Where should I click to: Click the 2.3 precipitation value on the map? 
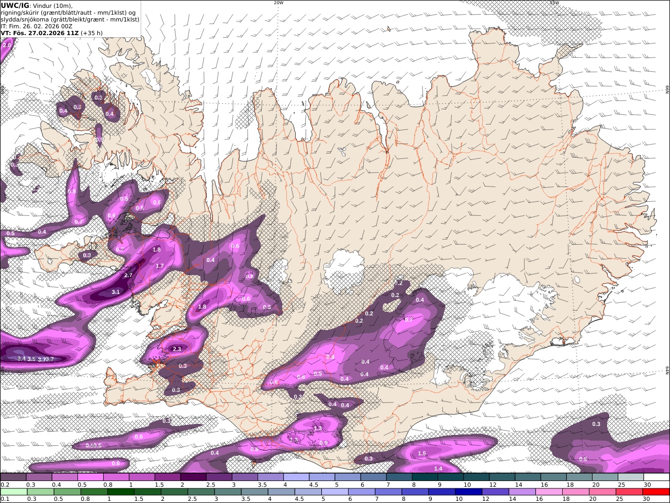point(177,349)
